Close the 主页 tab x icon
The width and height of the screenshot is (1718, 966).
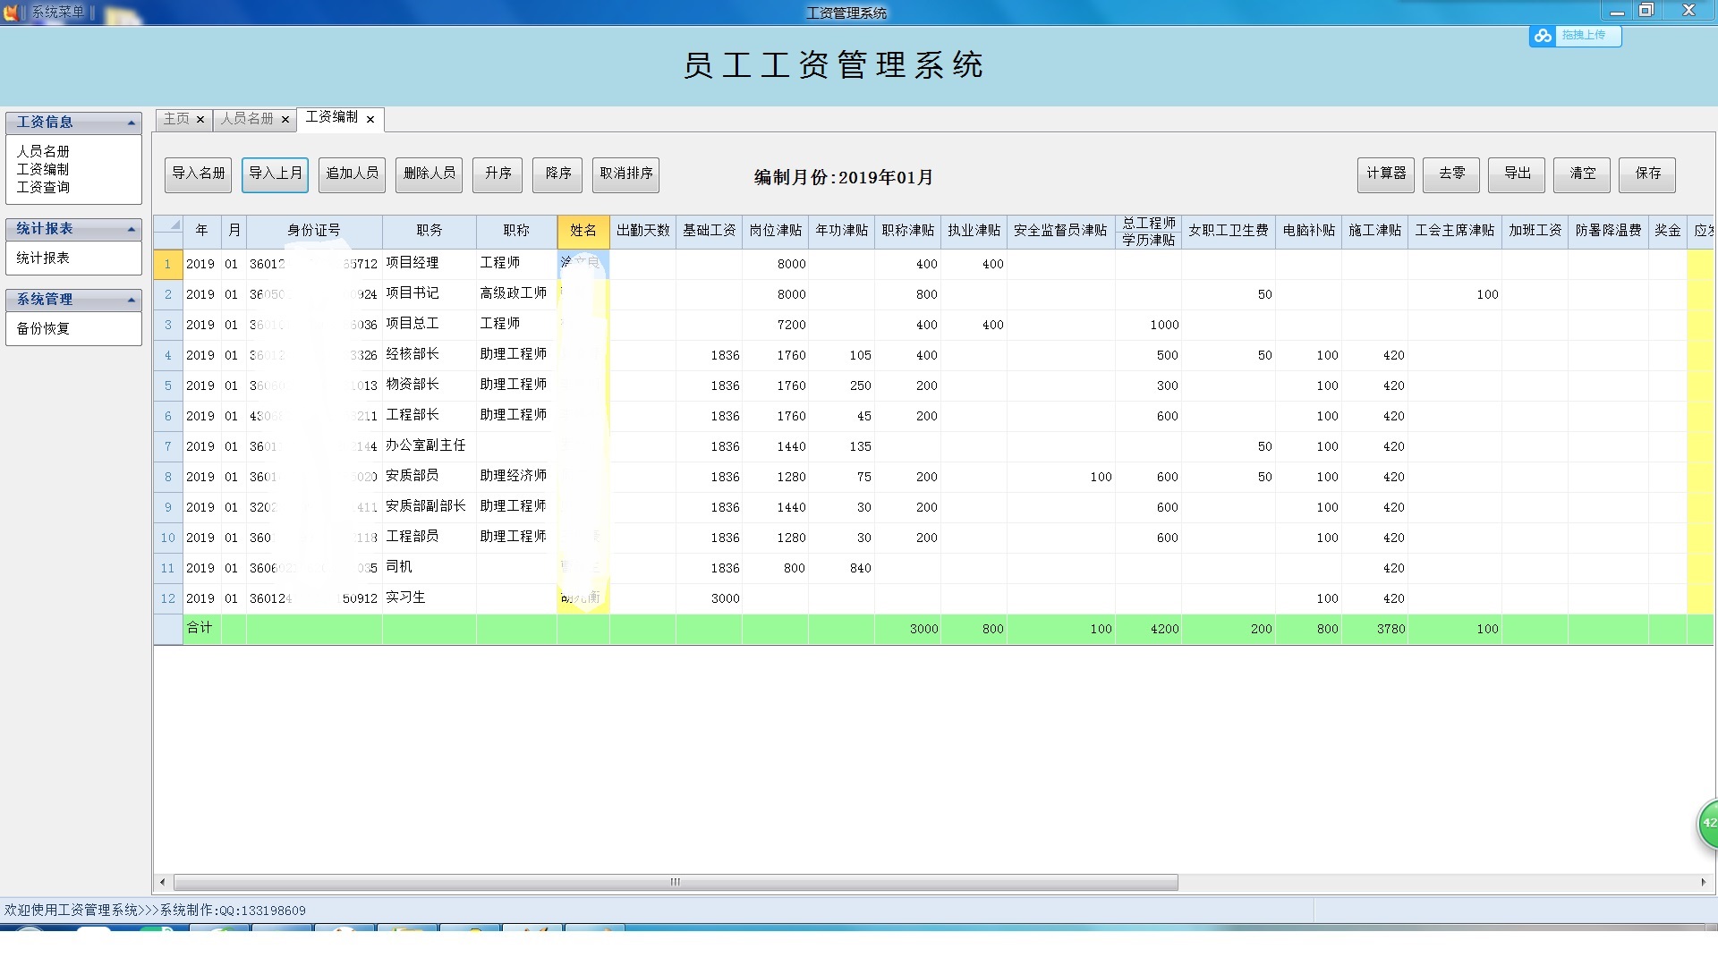point(200,119)
